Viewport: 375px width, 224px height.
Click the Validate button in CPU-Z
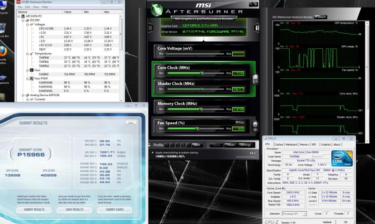pyautogui.click(x=327, y=222)
